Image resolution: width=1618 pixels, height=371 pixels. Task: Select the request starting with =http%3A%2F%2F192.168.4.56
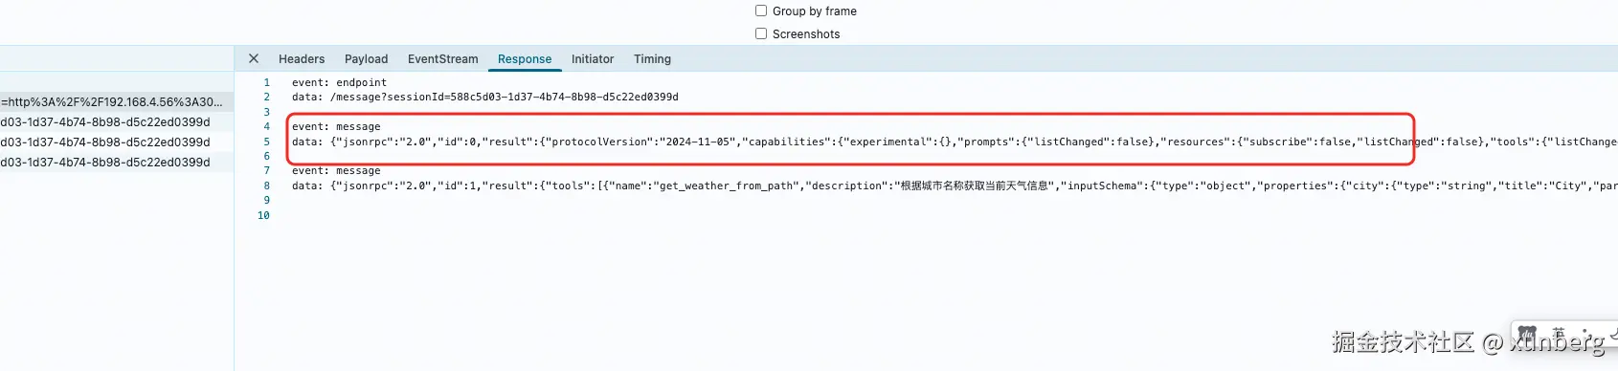click(x=116, y=101)
